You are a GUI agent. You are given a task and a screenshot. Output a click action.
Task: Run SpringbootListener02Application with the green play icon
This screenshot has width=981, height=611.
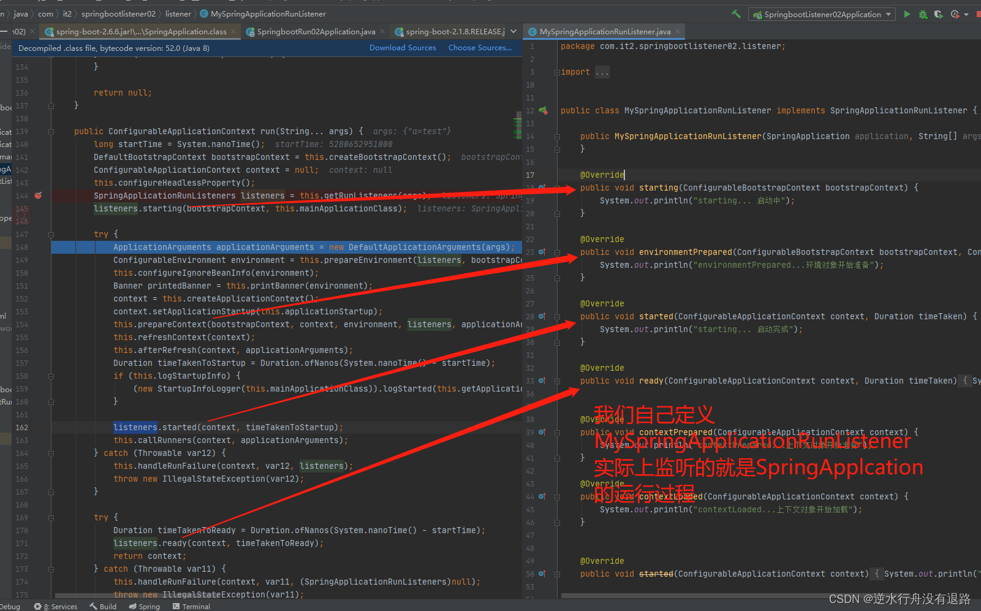pos(907,14)
